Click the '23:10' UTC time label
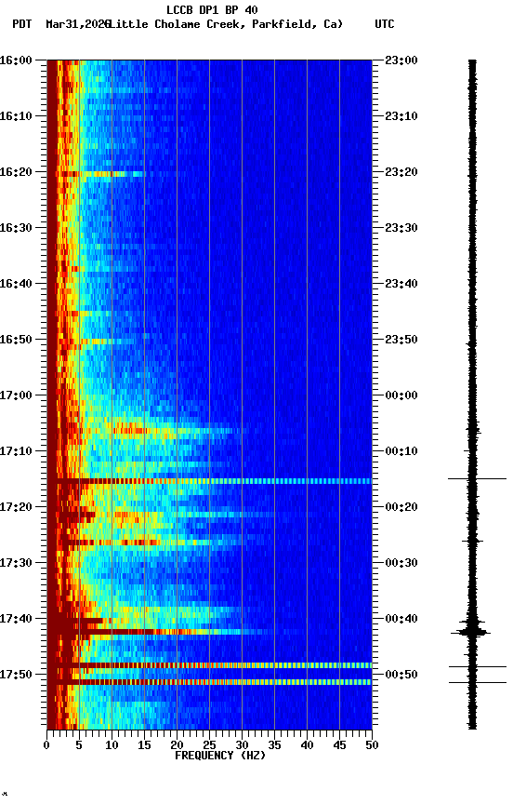Viewport: 513px width, 804px height. [x=401, y=116]
